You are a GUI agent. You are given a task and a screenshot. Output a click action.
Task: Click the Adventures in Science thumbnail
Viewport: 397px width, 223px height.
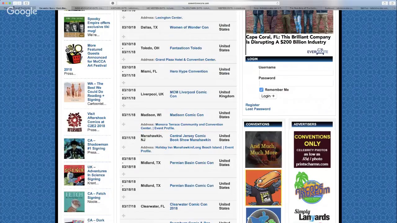[74, 175]
